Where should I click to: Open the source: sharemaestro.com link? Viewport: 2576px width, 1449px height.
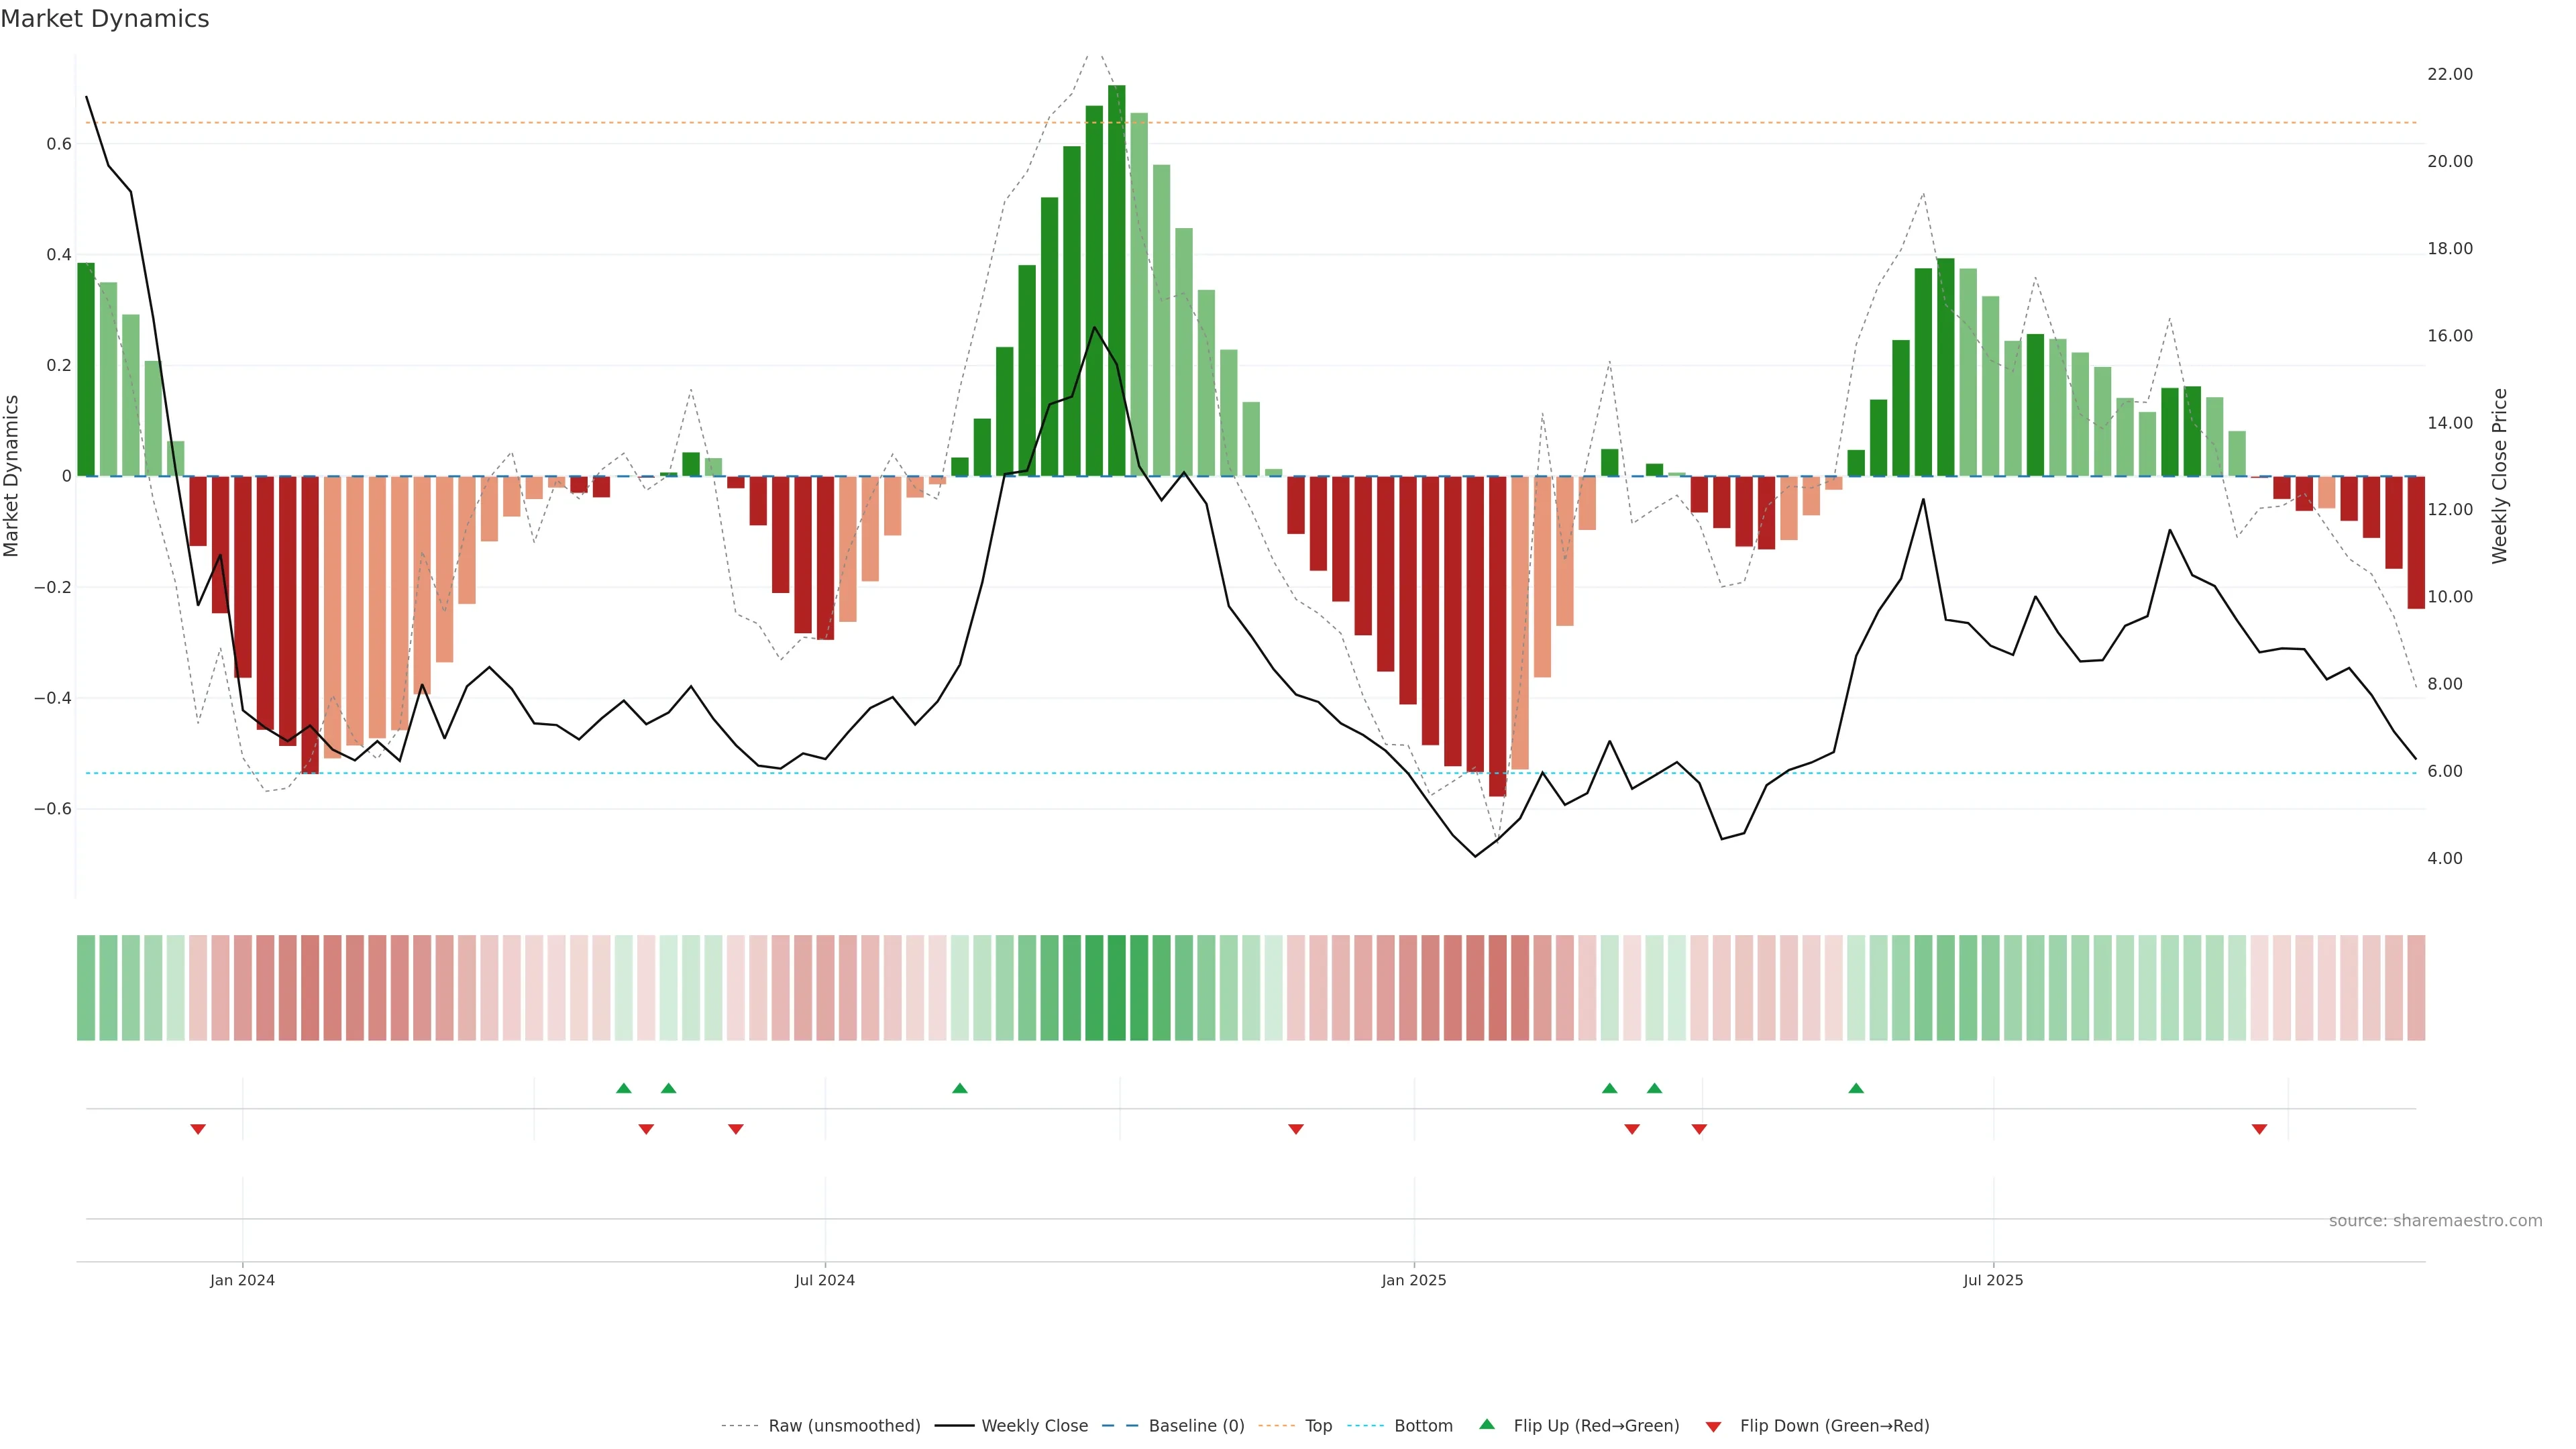pyautogui.click(x=2435, y=1221)
